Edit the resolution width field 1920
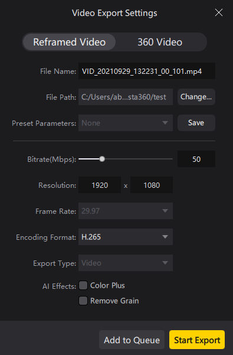Image resolution: width=233 pixels, height=355 pixels. pyautogui.click(x=100, y=185)
